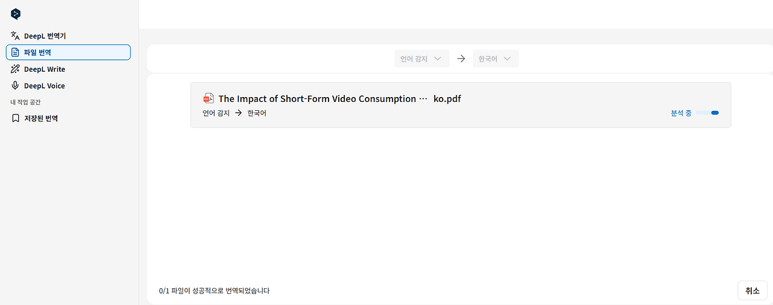773x305 pixels.
Task: Click the DeepL logo icon
Action: [x=16, y=14]
